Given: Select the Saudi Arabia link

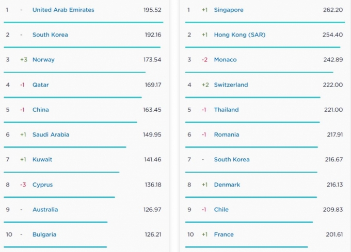Looking at the screenshot, I should (51, 135).
